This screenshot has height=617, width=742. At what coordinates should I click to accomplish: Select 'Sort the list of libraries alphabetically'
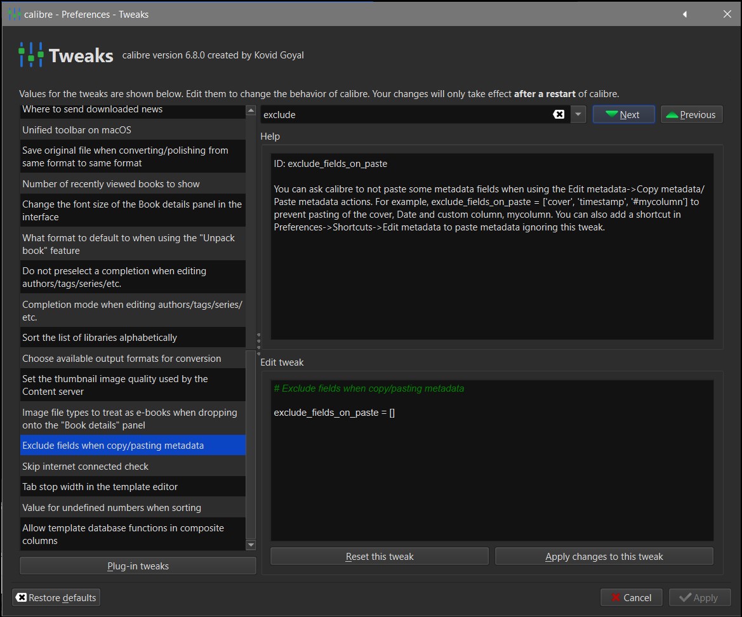pyautogui.click(x=133, y=337)
